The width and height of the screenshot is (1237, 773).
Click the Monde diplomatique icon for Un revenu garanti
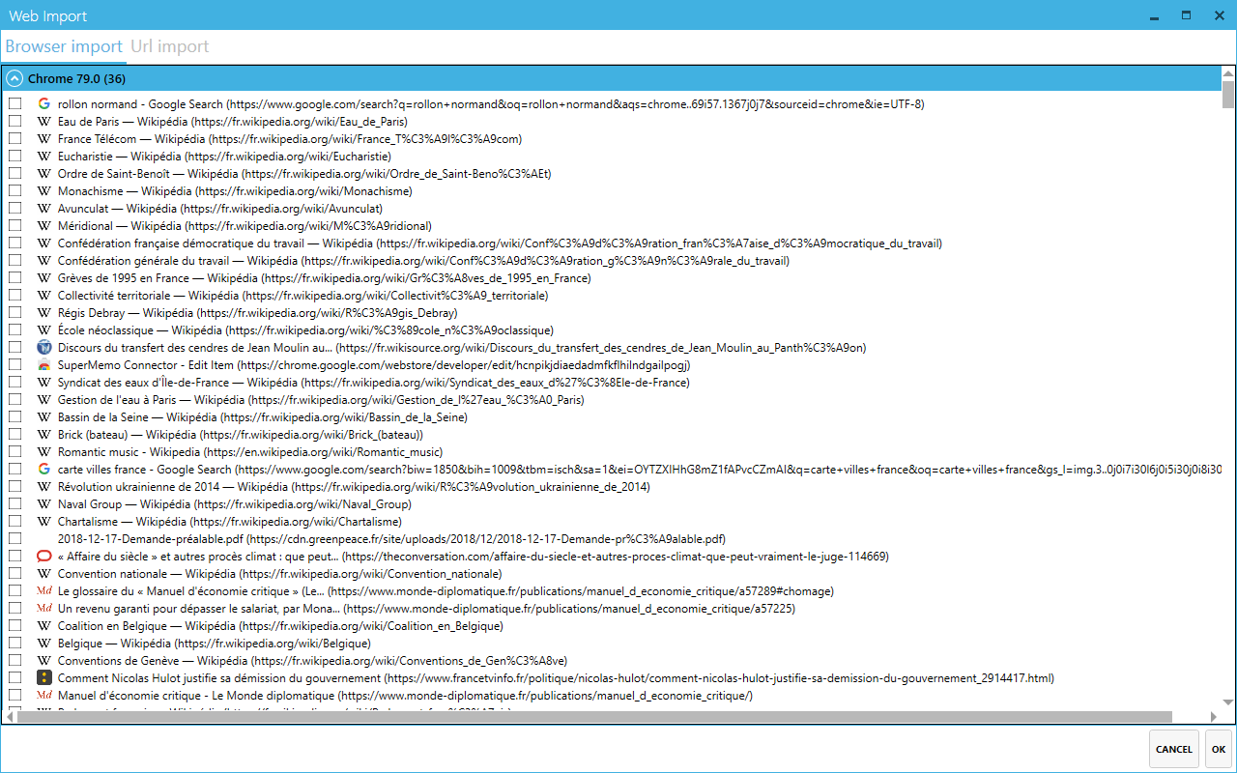pos(43,609)
